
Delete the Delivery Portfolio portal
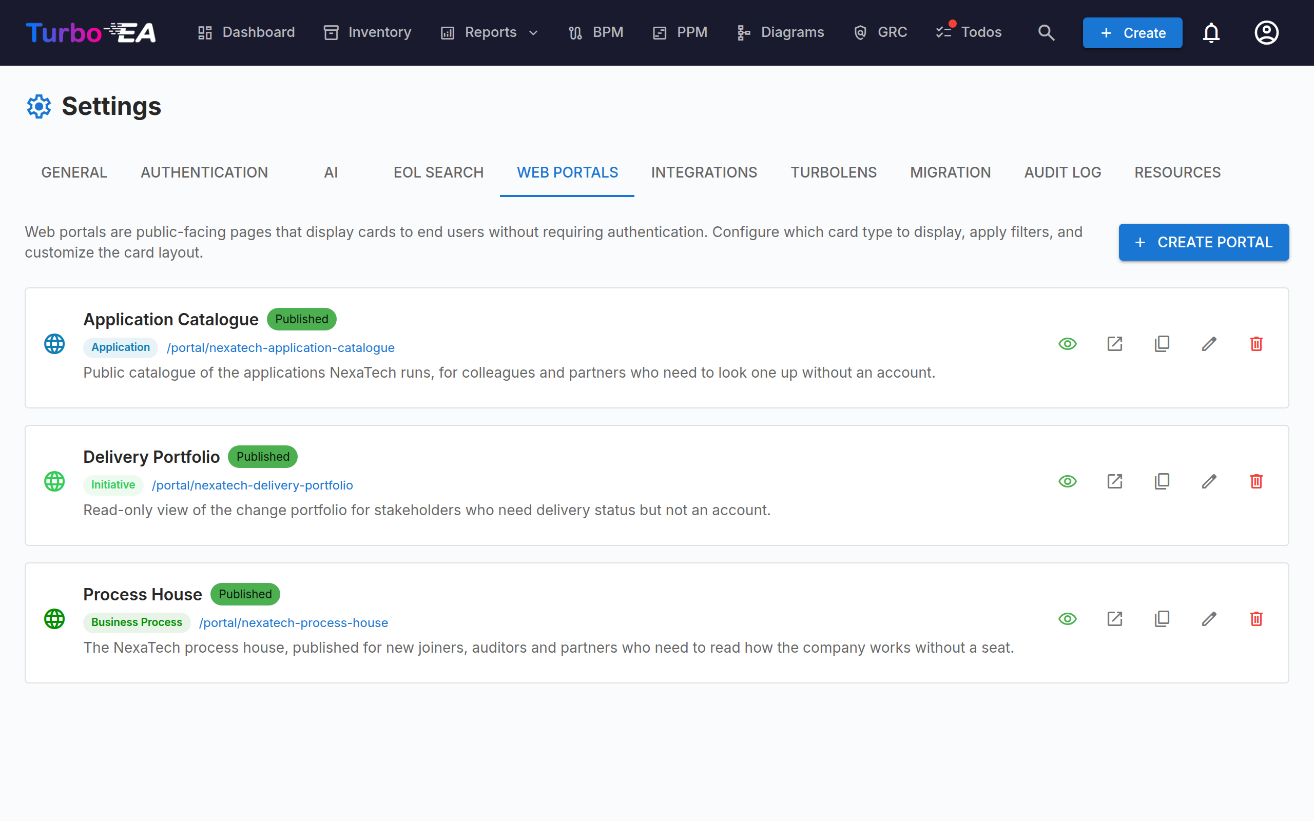coord(1256,481)
